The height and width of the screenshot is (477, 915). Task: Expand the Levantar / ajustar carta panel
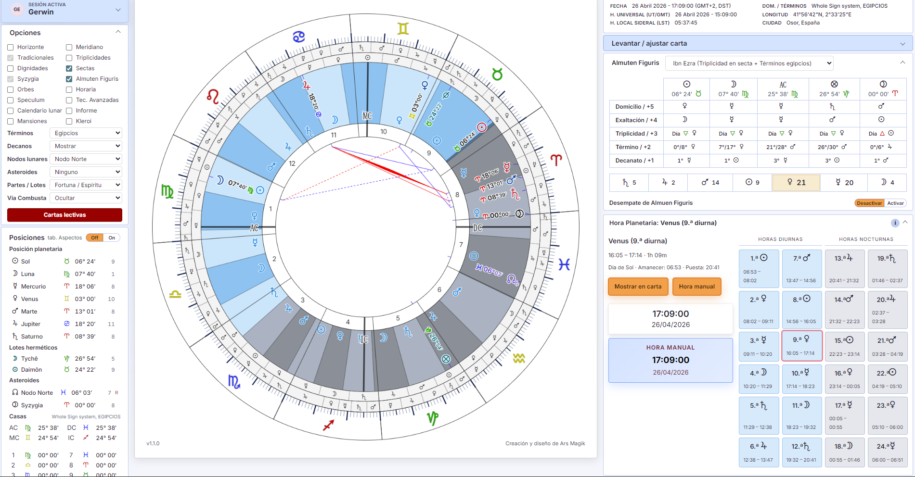[758, 43]
